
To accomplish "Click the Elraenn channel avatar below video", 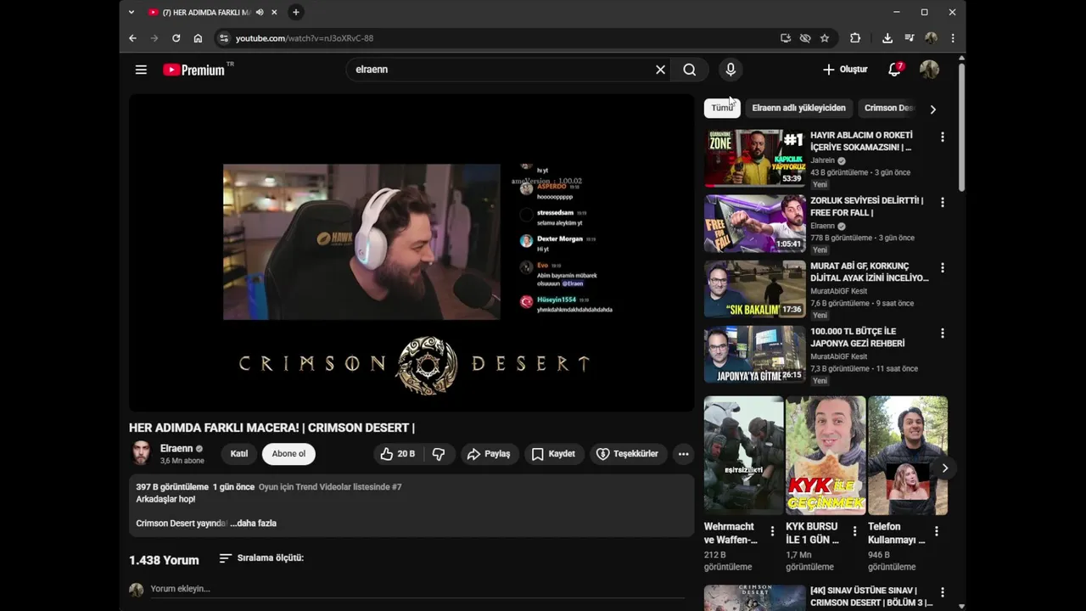I will 142,453.
